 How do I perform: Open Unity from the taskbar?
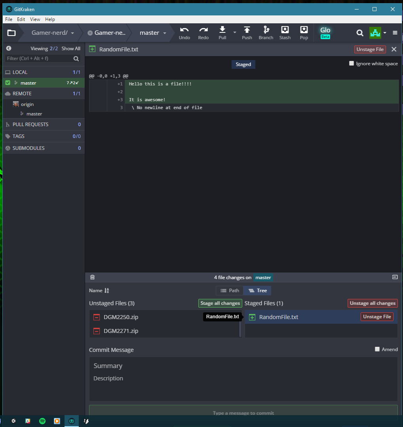tap(13, 421)
